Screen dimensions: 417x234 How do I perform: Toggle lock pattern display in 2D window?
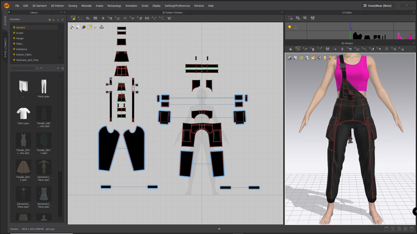click(96, 27)
